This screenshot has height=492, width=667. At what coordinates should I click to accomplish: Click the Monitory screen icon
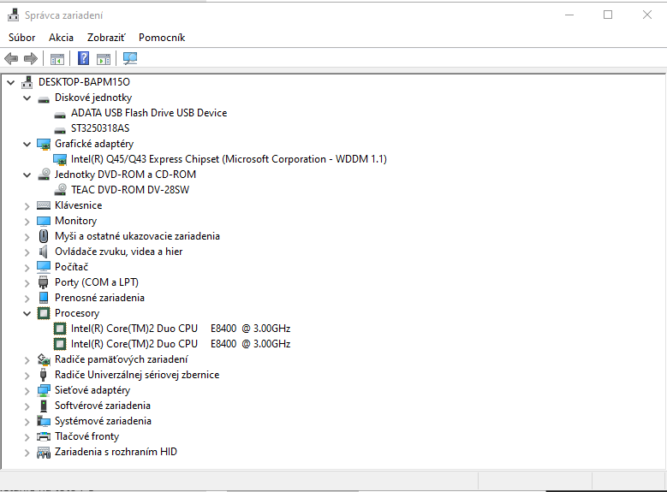pos(44,221)
